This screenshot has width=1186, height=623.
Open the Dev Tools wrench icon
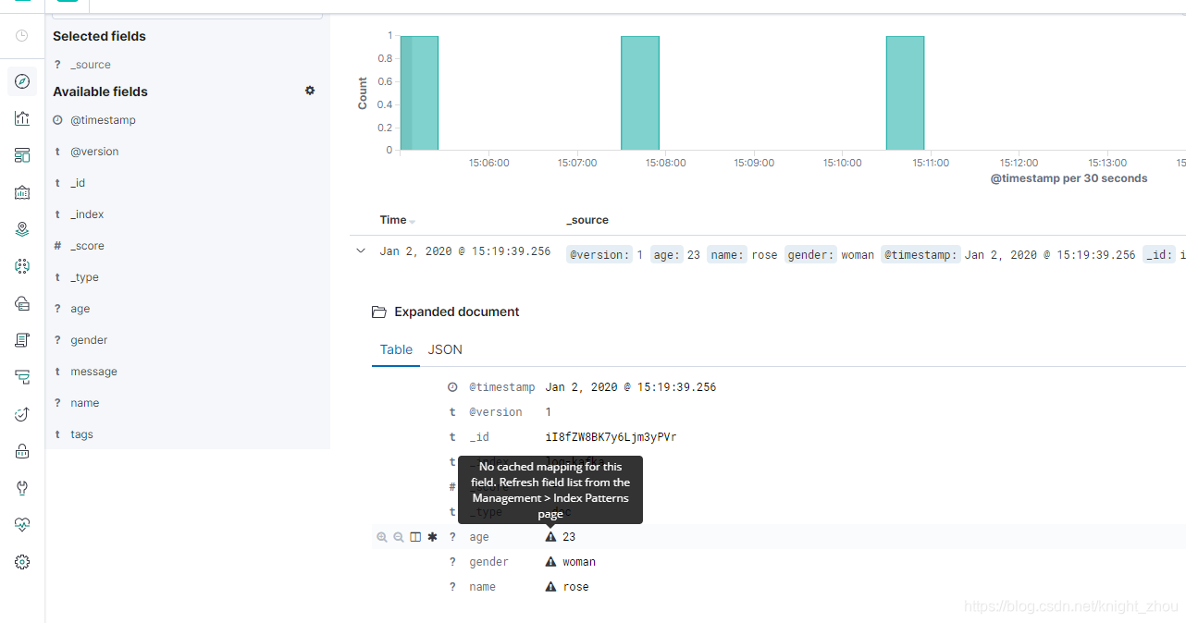pyautogui.click(x=22, y=487)
